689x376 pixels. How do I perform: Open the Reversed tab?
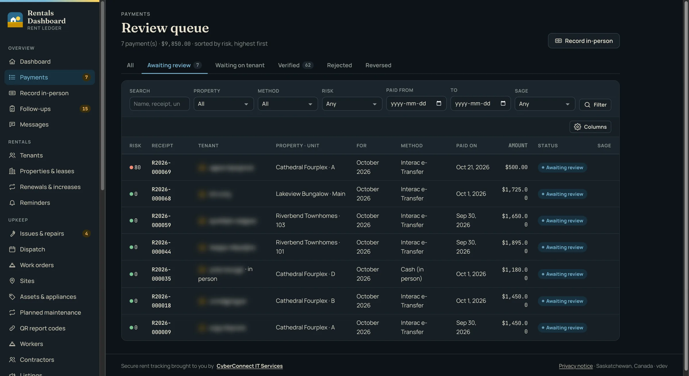click(378, 65)
